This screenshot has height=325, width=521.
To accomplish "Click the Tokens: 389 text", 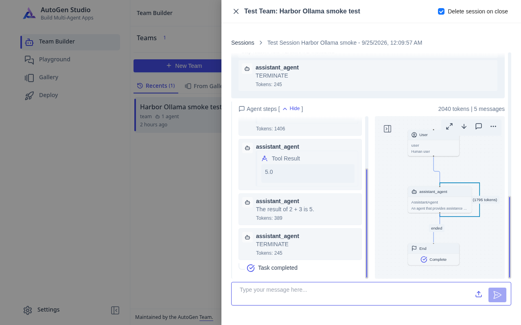I will pos(269,218).
